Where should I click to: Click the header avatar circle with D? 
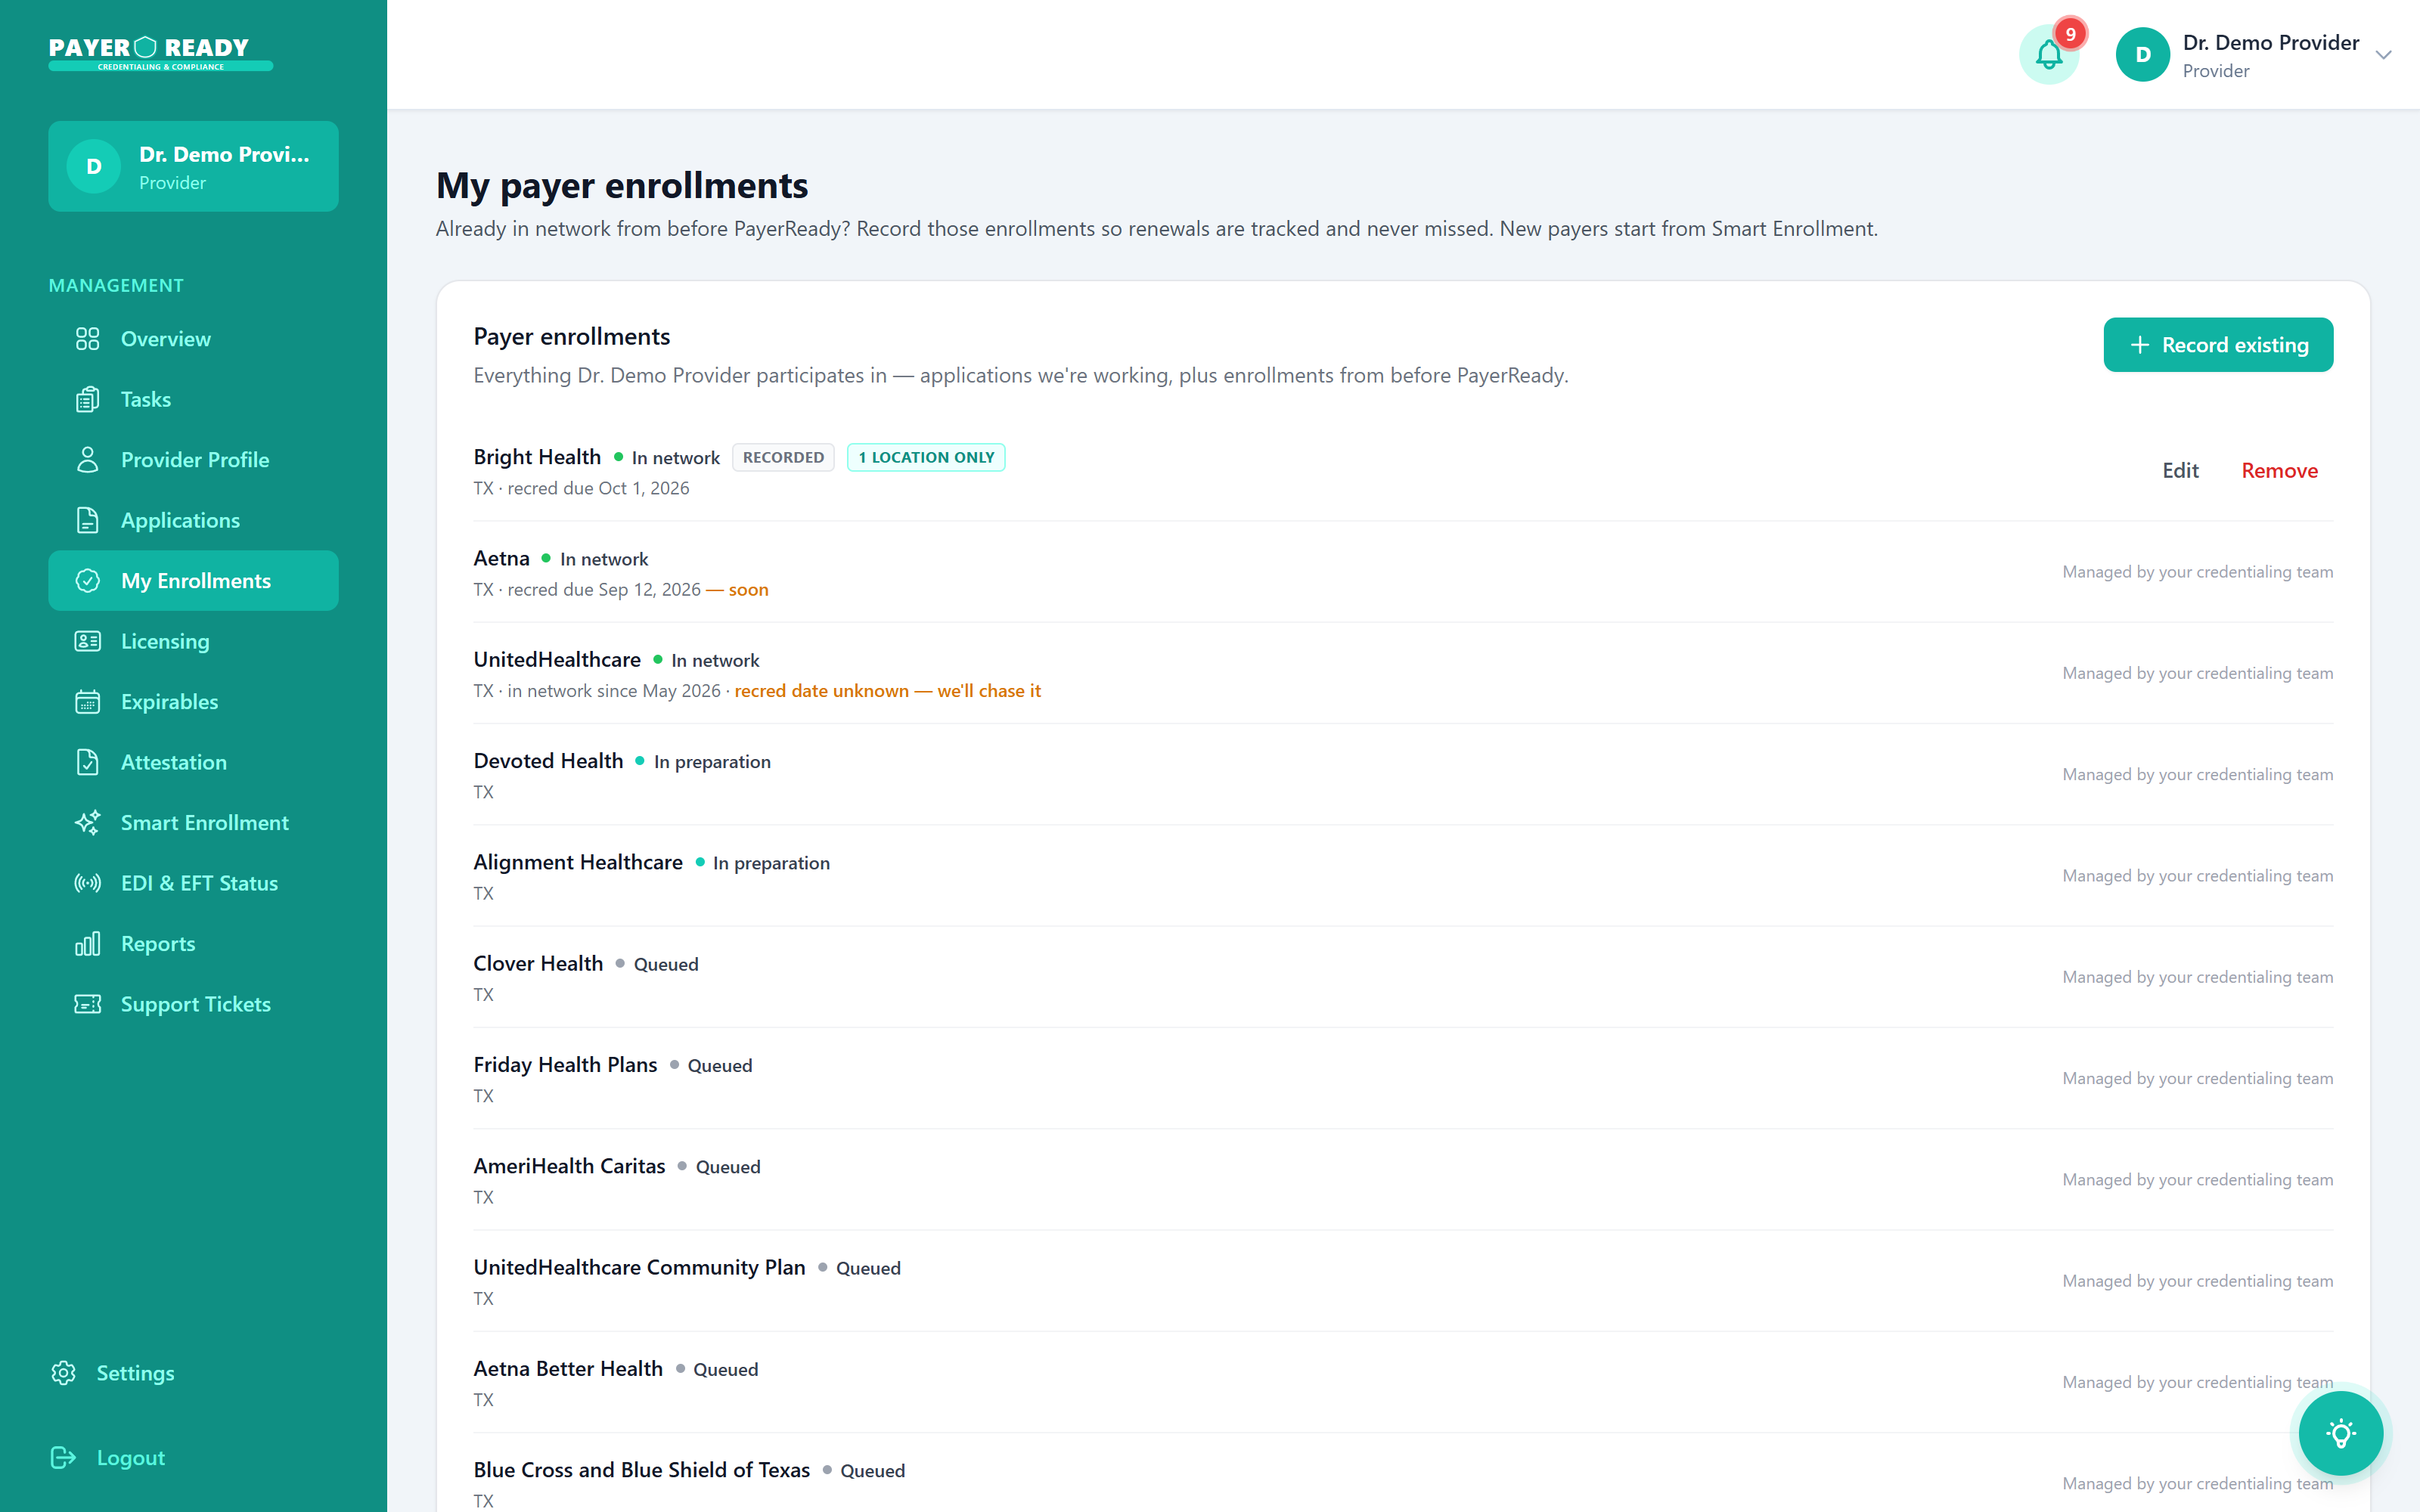point(2142,55)
